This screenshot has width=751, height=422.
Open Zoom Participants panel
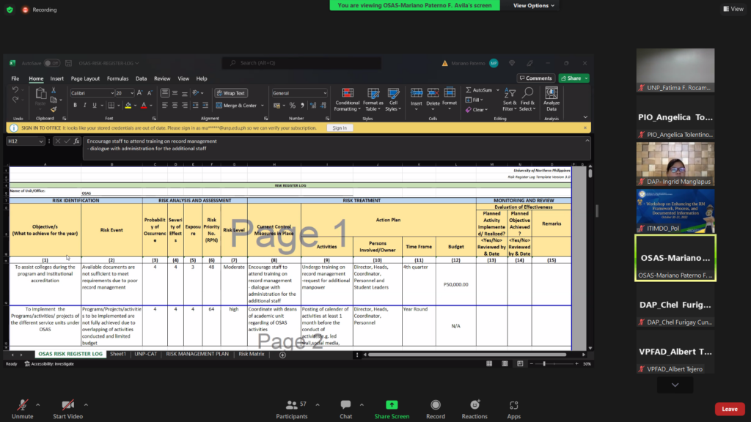click(292, 410)
